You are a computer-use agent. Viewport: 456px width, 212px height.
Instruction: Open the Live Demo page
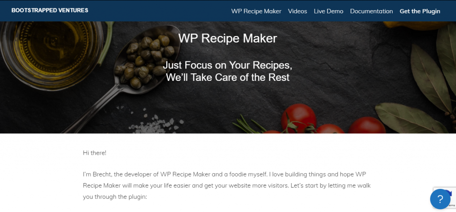(x=328, y=11)
